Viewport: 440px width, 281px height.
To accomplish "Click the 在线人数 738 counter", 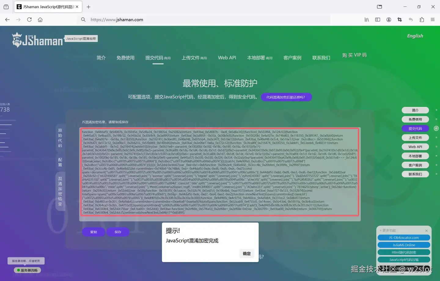I will (5, 108).
